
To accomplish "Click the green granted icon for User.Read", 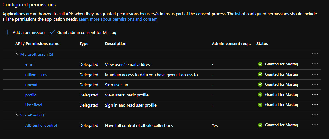I will 260,105.
